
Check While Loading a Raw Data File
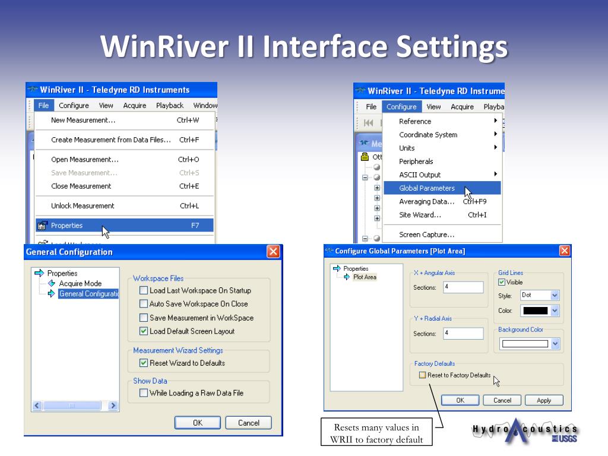(x=144, y=393)
